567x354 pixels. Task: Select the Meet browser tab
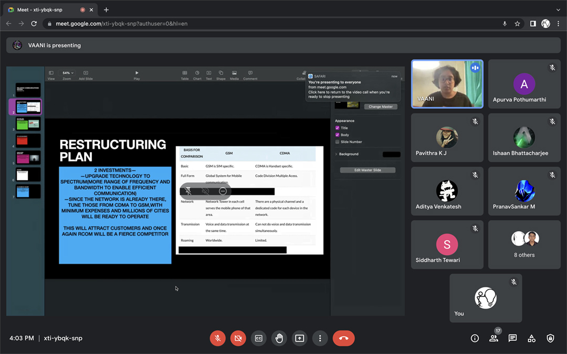pos(47,9)
